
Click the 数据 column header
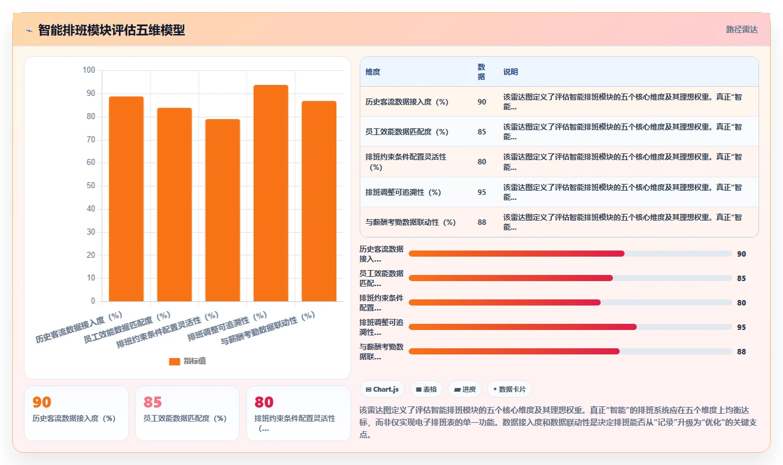pos(481,72)
